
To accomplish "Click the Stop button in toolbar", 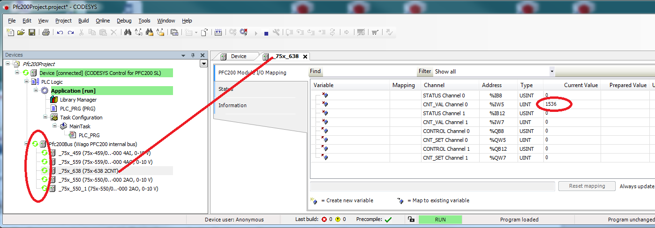I will [266, 33].
